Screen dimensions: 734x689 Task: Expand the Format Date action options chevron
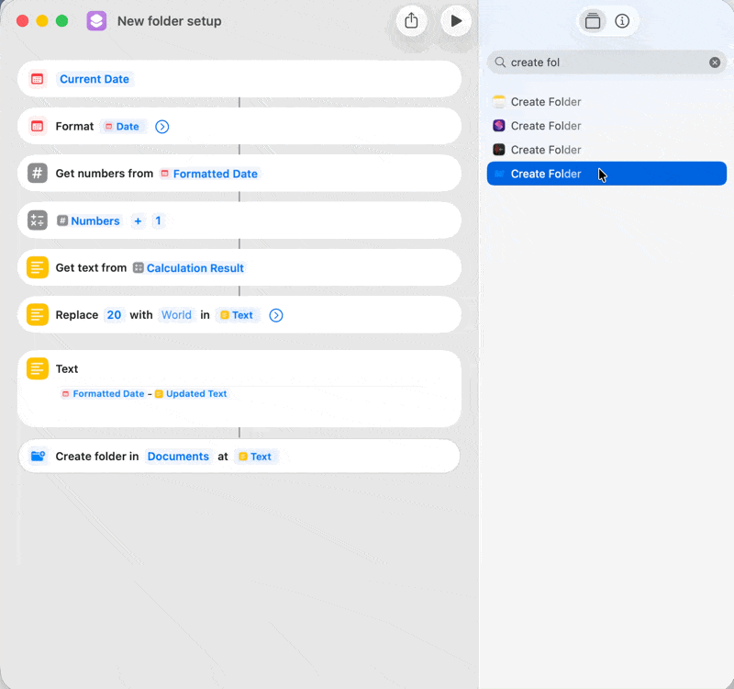point(161,126)
